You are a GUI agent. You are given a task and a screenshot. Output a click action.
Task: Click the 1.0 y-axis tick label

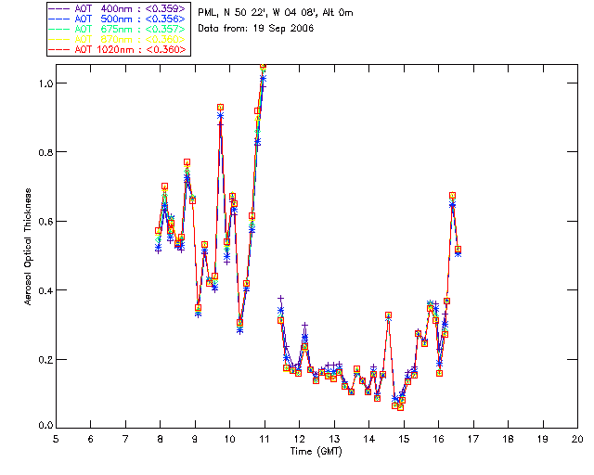pyautogui.click(x=45, y=83)
